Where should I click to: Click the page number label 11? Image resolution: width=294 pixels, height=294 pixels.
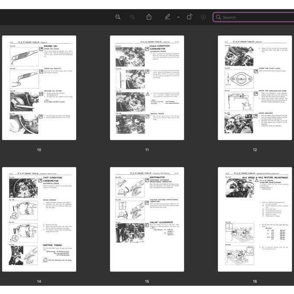click(x=147, y=150)
